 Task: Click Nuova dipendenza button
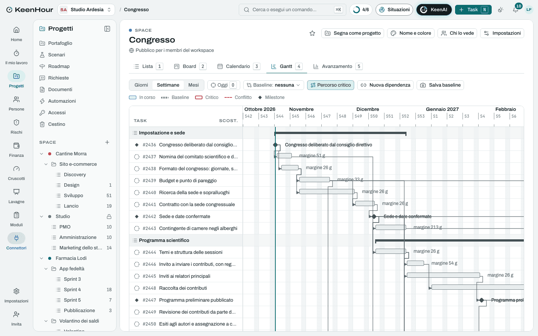385,85
